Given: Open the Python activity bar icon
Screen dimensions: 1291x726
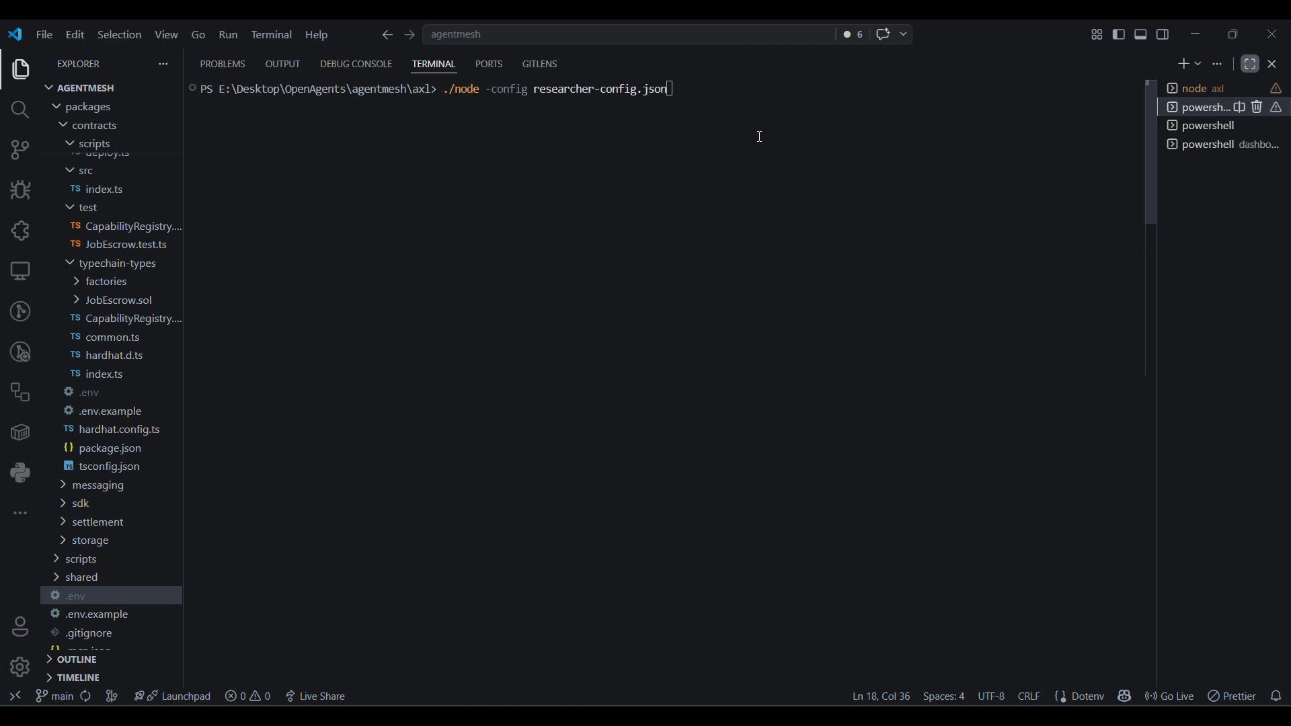Looking at the screenshot, I should pos(20,473).
